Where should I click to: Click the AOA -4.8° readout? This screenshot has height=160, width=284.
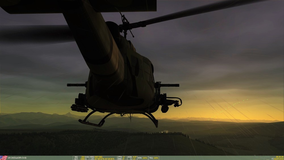pyautogui.click(x=132, y=157)
